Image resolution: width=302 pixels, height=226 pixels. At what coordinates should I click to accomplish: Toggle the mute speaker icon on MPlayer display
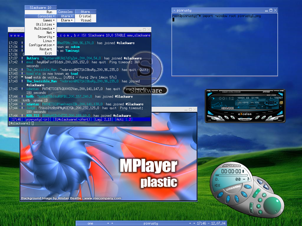tap(217, 185)
